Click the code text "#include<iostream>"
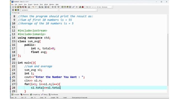 (x=32, y=31)
